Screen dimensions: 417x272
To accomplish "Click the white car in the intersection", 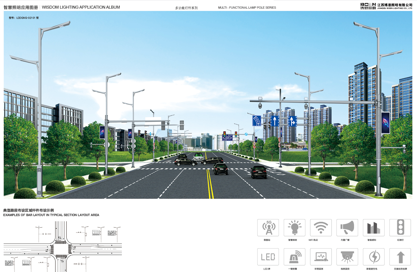I will [199, 157].
